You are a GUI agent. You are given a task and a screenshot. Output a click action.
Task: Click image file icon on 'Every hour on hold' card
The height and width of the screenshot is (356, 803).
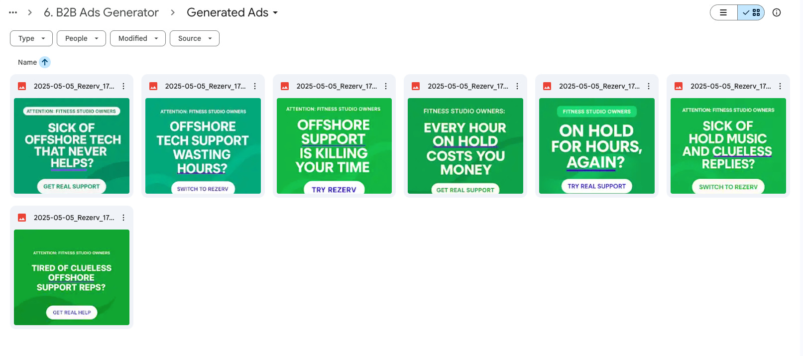pyautogui.click(x=416, y=86)
